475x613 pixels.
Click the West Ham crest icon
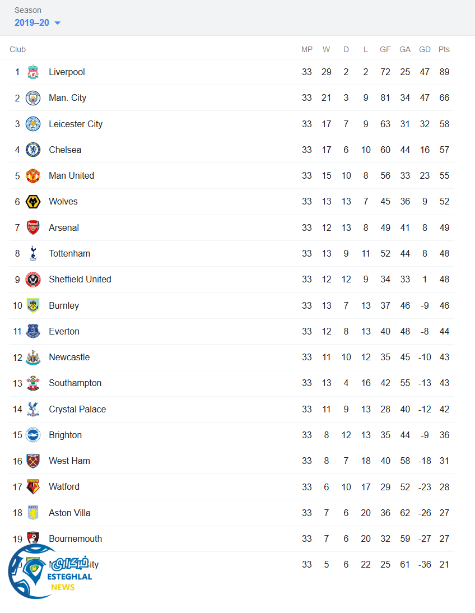[x=33, y=461]
